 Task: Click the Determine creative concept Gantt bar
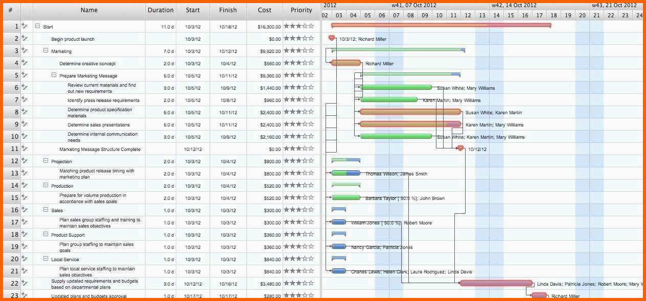tap(346, 63)
